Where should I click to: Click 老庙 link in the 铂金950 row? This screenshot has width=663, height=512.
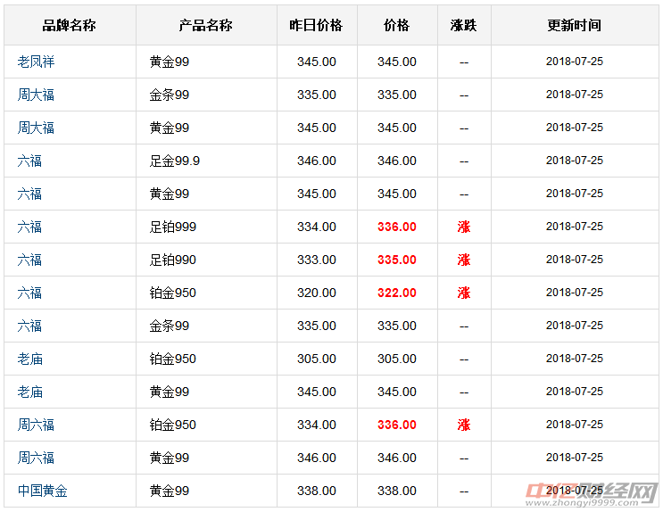(30, 359)
